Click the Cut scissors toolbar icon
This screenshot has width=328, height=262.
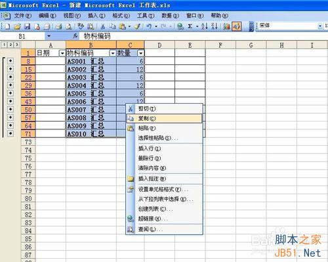point(102,26)
